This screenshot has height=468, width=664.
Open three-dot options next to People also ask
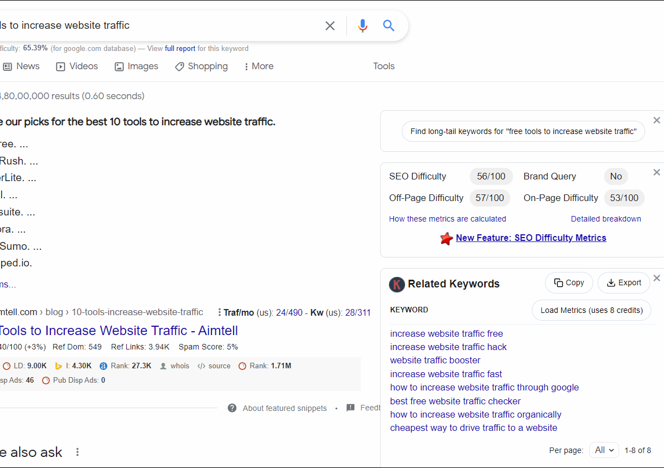pyautogui.click(x=77, y=452)
